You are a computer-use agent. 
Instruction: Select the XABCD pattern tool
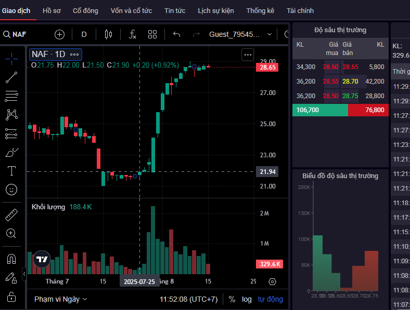click(11, 115)
